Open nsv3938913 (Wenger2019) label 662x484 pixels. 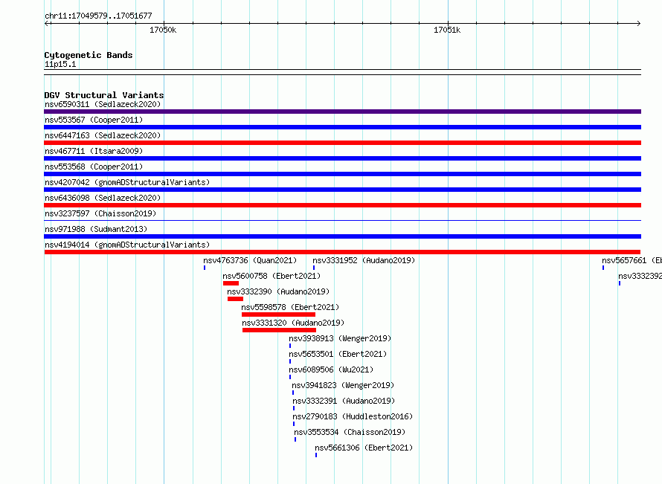[x=340, y=338]
